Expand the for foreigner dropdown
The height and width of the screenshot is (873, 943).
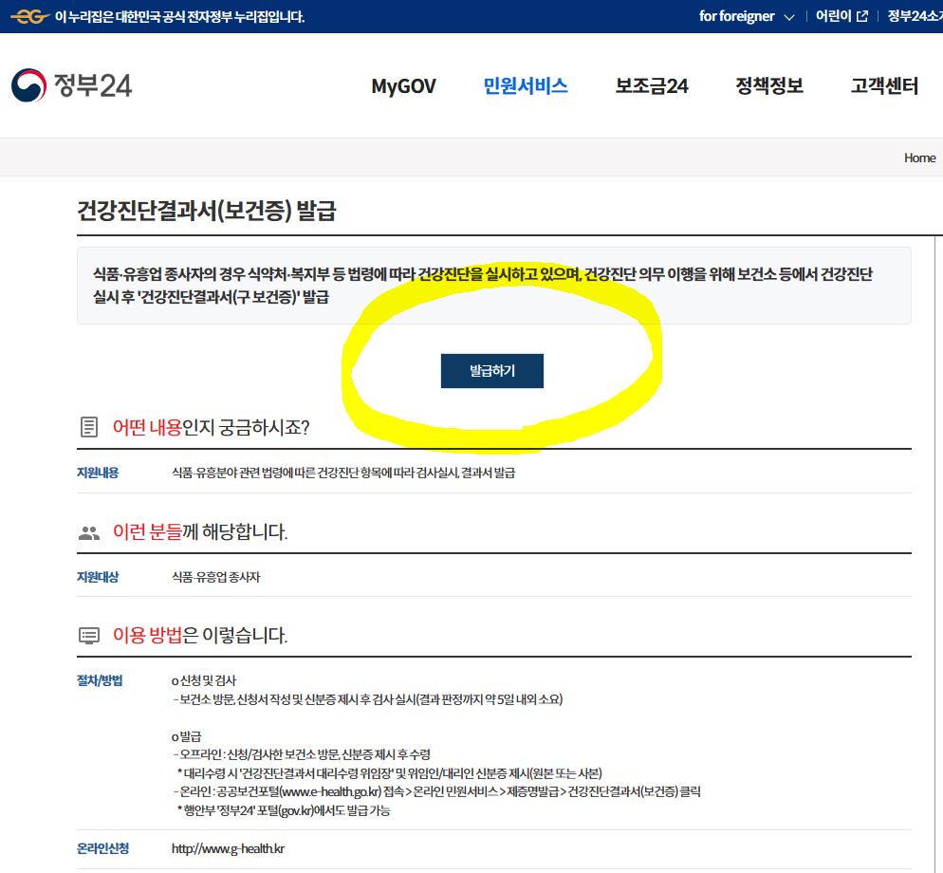[x=747, y=16]
